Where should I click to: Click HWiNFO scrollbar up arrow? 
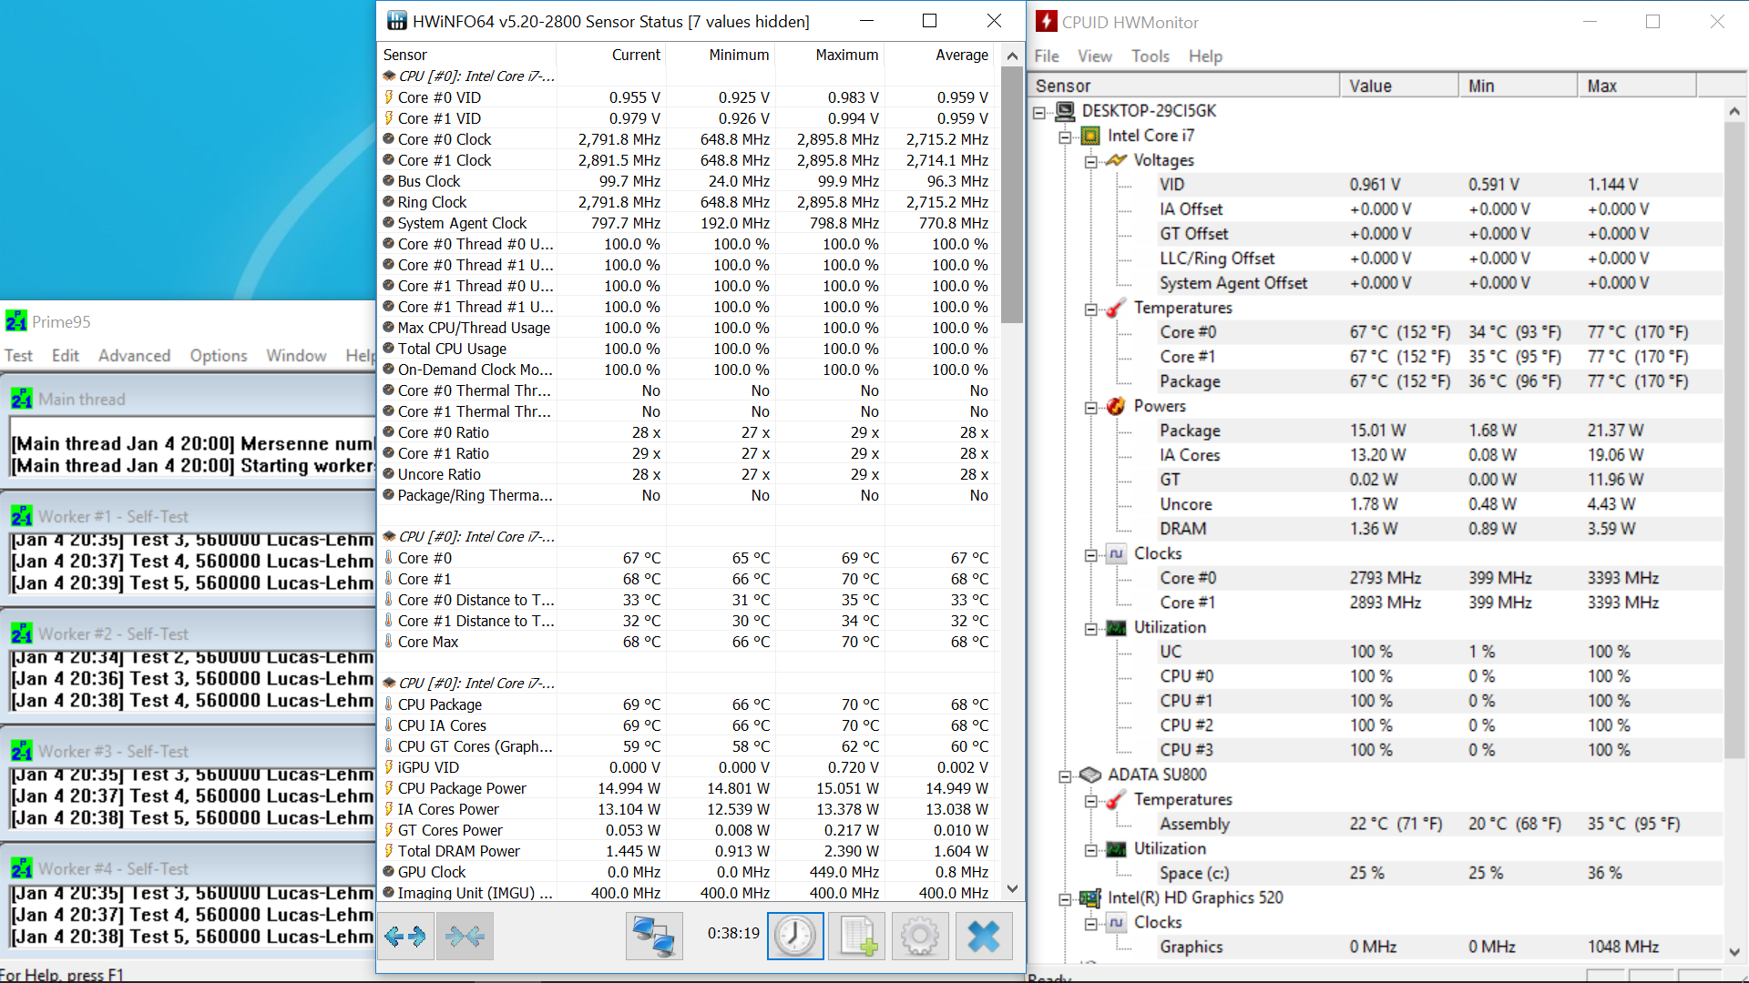click(1011, 56)
